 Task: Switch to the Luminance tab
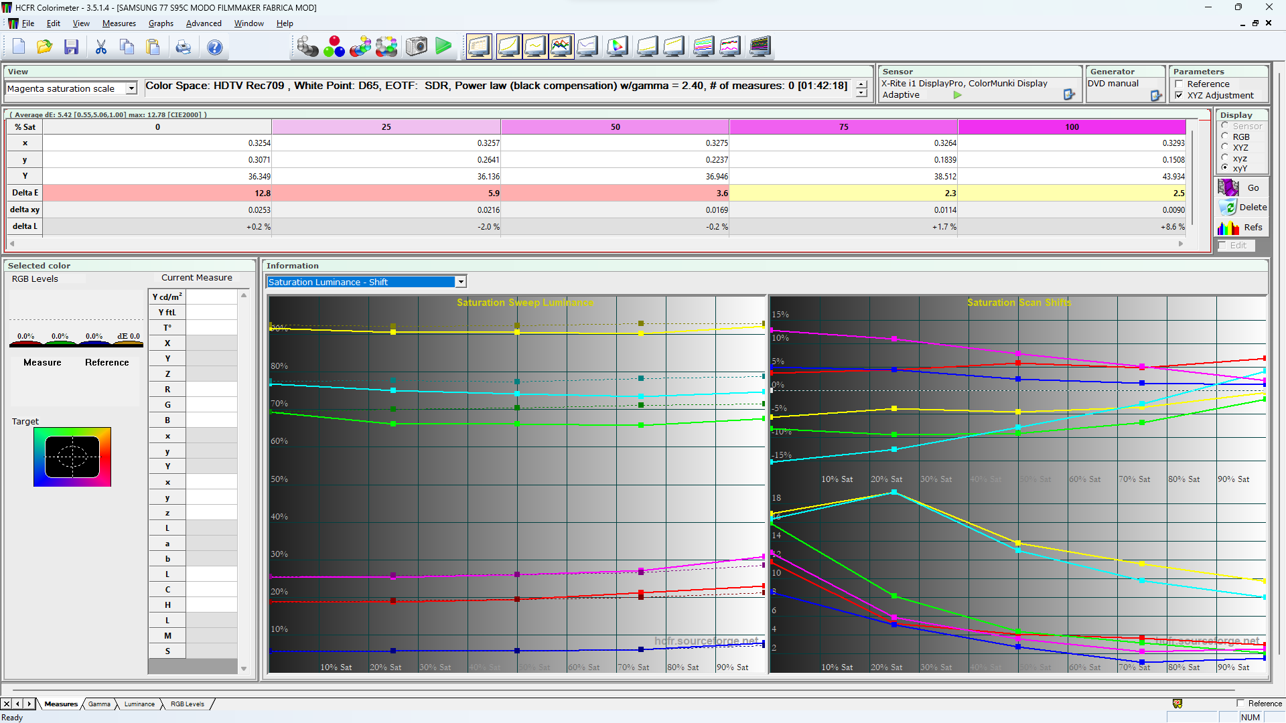point(139,704)
